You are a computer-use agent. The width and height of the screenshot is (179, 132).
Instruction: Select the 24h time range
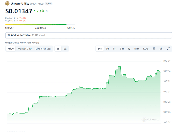point(100,49)
